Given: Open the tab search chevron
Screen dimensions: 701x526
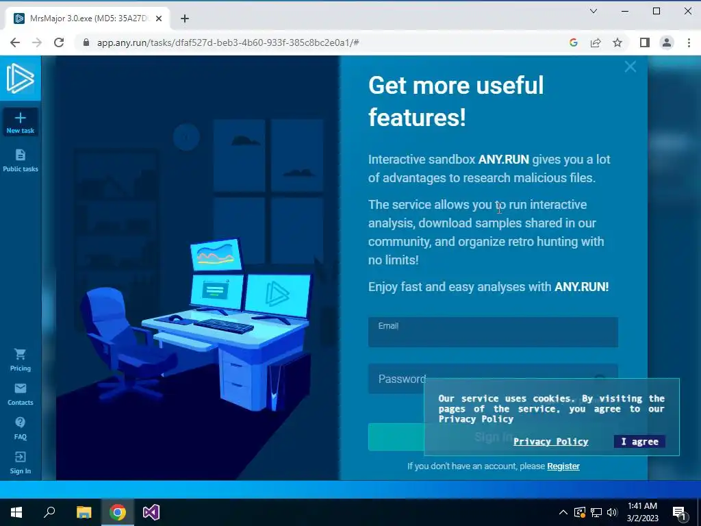Looking at the screenshot, I should [594, 11].
